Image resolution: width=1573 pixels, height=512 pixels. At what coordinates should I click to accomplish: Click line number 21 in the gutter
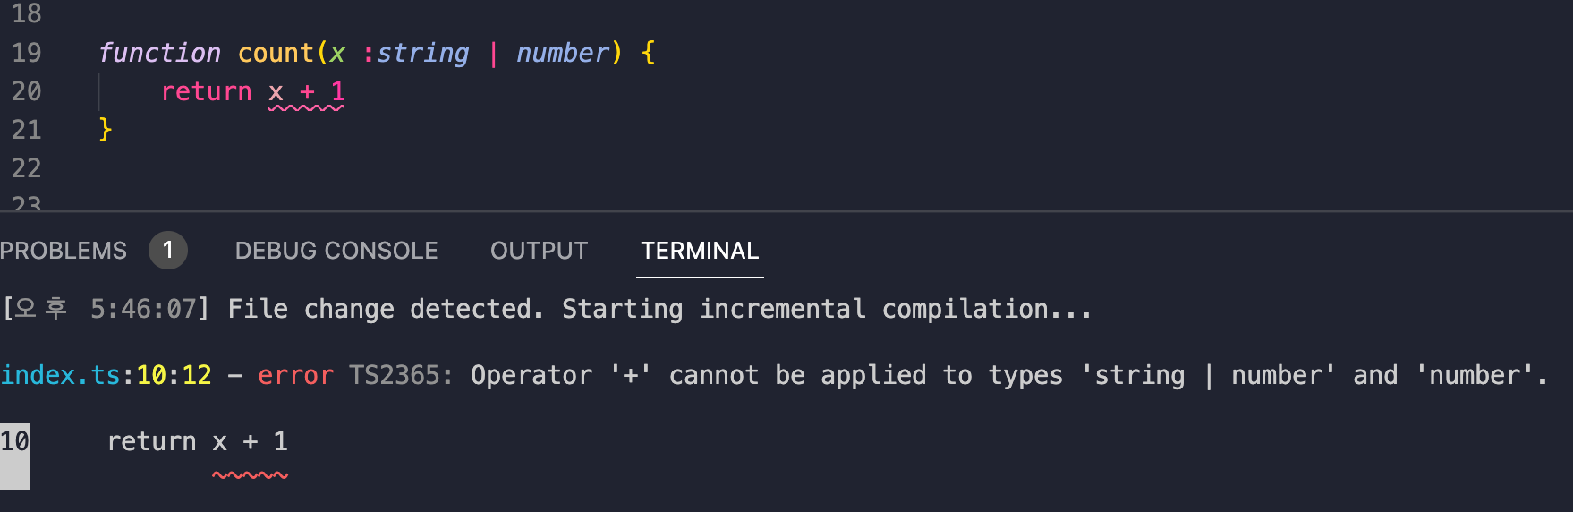tap(27, 130)
